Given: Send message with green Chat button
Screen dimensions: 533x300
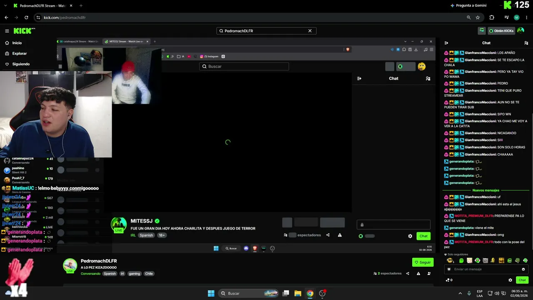Looking at the screenshot, I should [522, 280].
